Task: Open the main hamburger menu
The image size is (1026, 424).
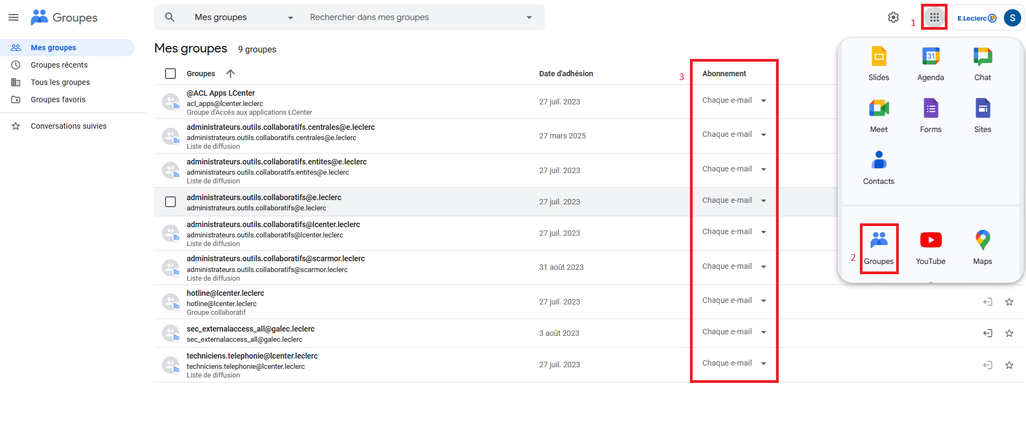Action: pos(14,17)
